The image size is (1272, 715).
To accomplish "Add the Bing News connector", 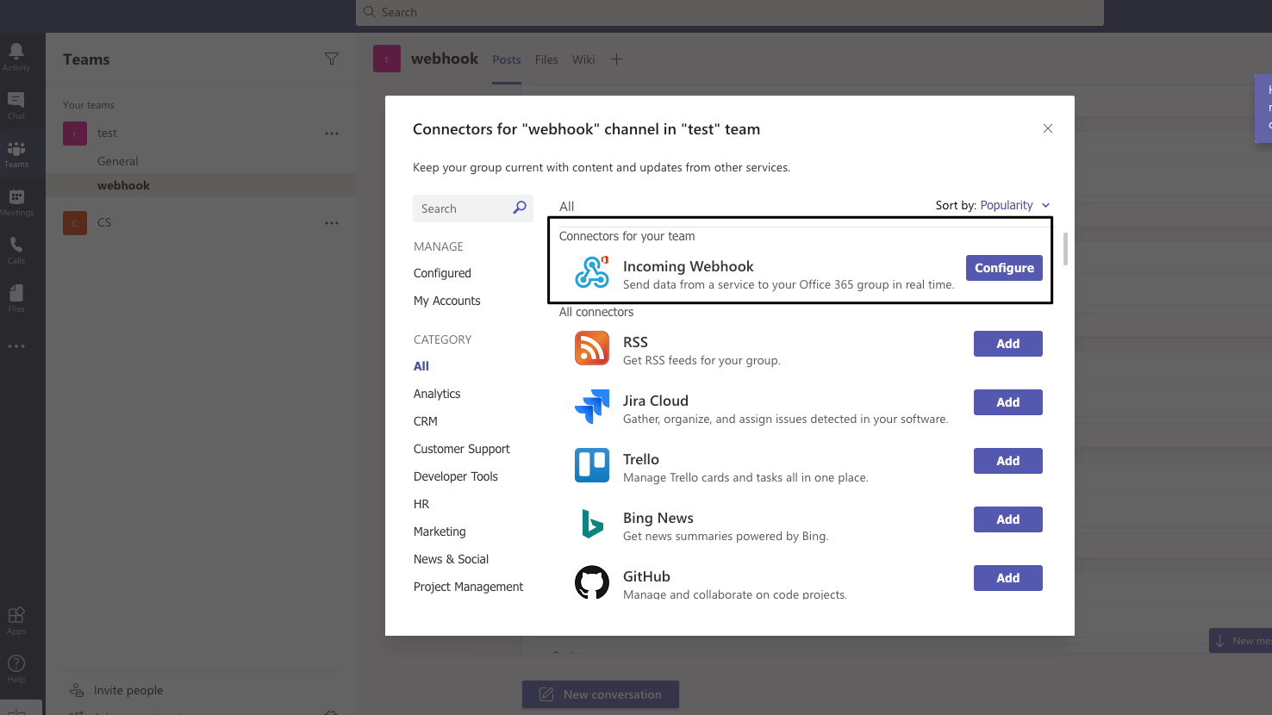I will coord(1008,519).
